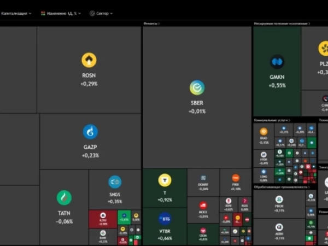The height and width of the screenshot is (246, 328).
Task: Open the Изменение 1Д % color dropdown
Action: (61, 14)
